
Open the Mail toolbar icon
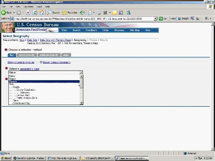click(x=90, y=13)
